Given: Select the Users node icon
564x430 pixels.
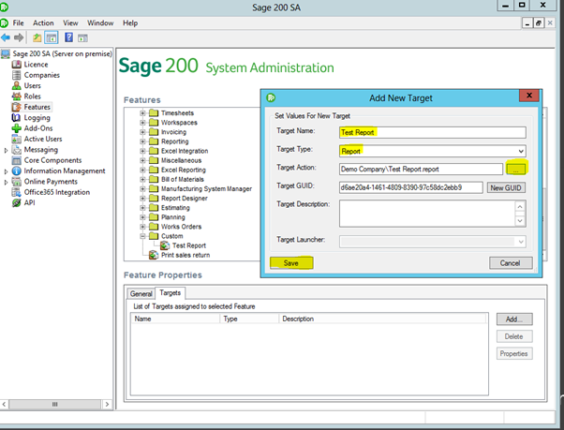Looking at the screenshot, I should [16, 85].
